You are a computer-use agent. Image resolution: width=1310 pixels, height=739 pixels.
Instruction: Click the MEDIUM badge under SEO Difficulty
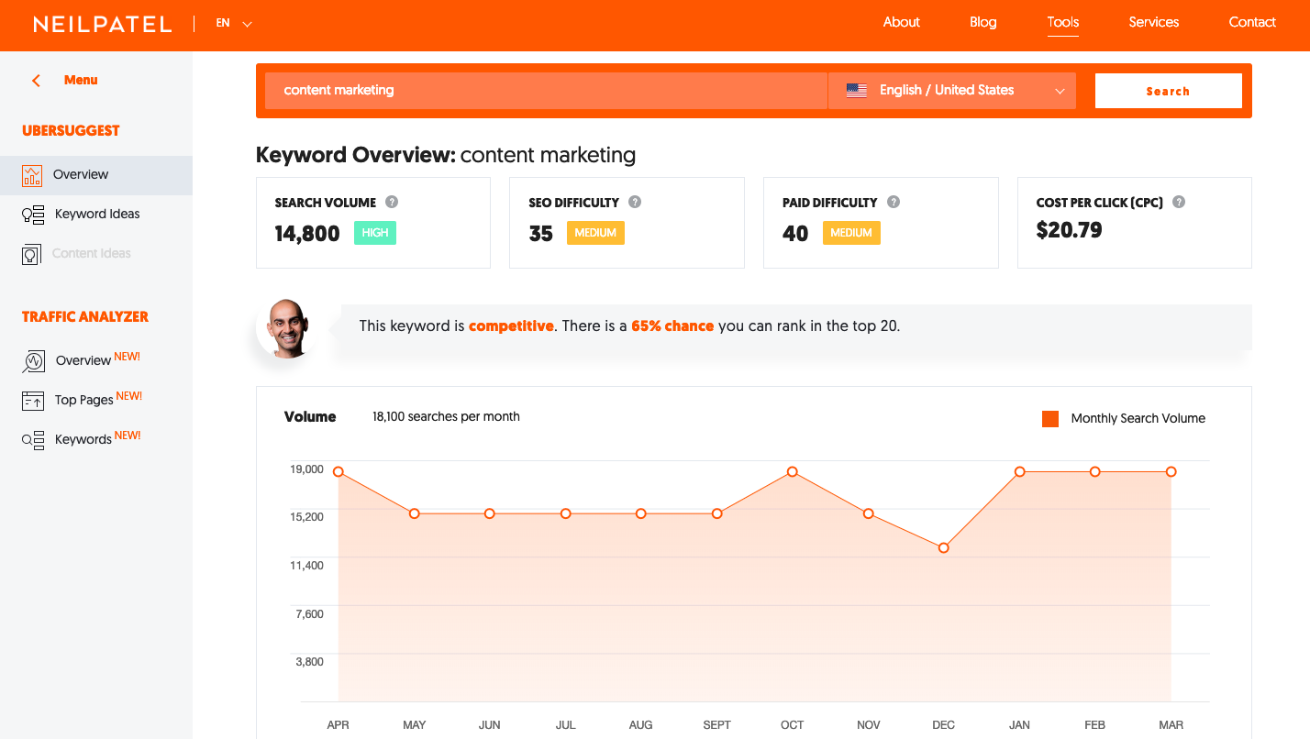(x=595, y=233)
